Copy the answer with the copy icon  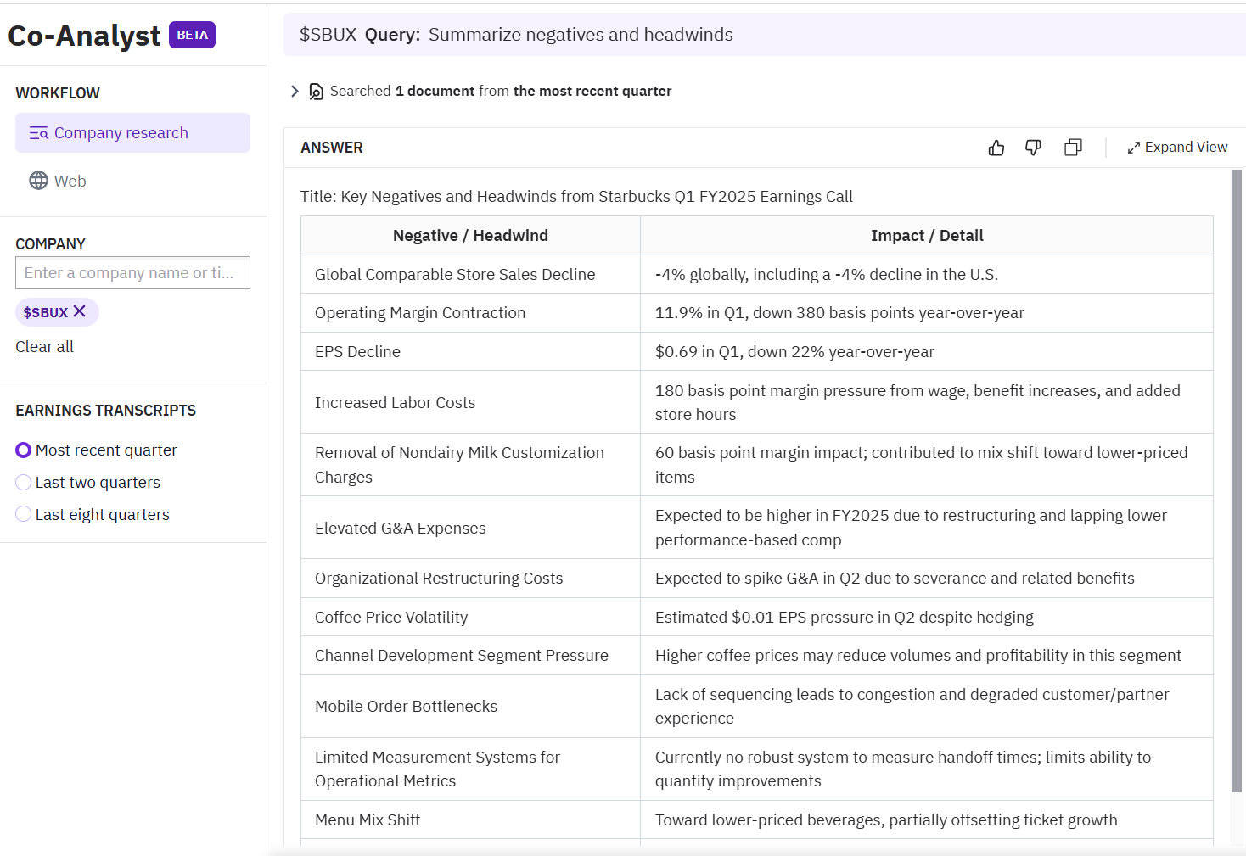(x=1073, y=148)
